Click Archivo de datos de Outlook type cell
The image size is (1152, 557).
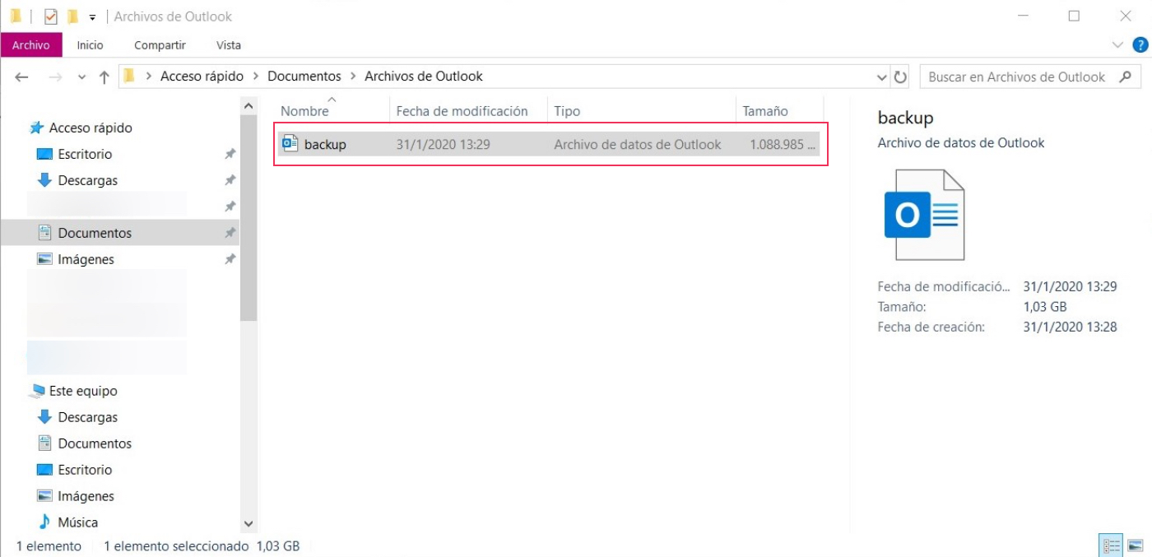(638, 145)
